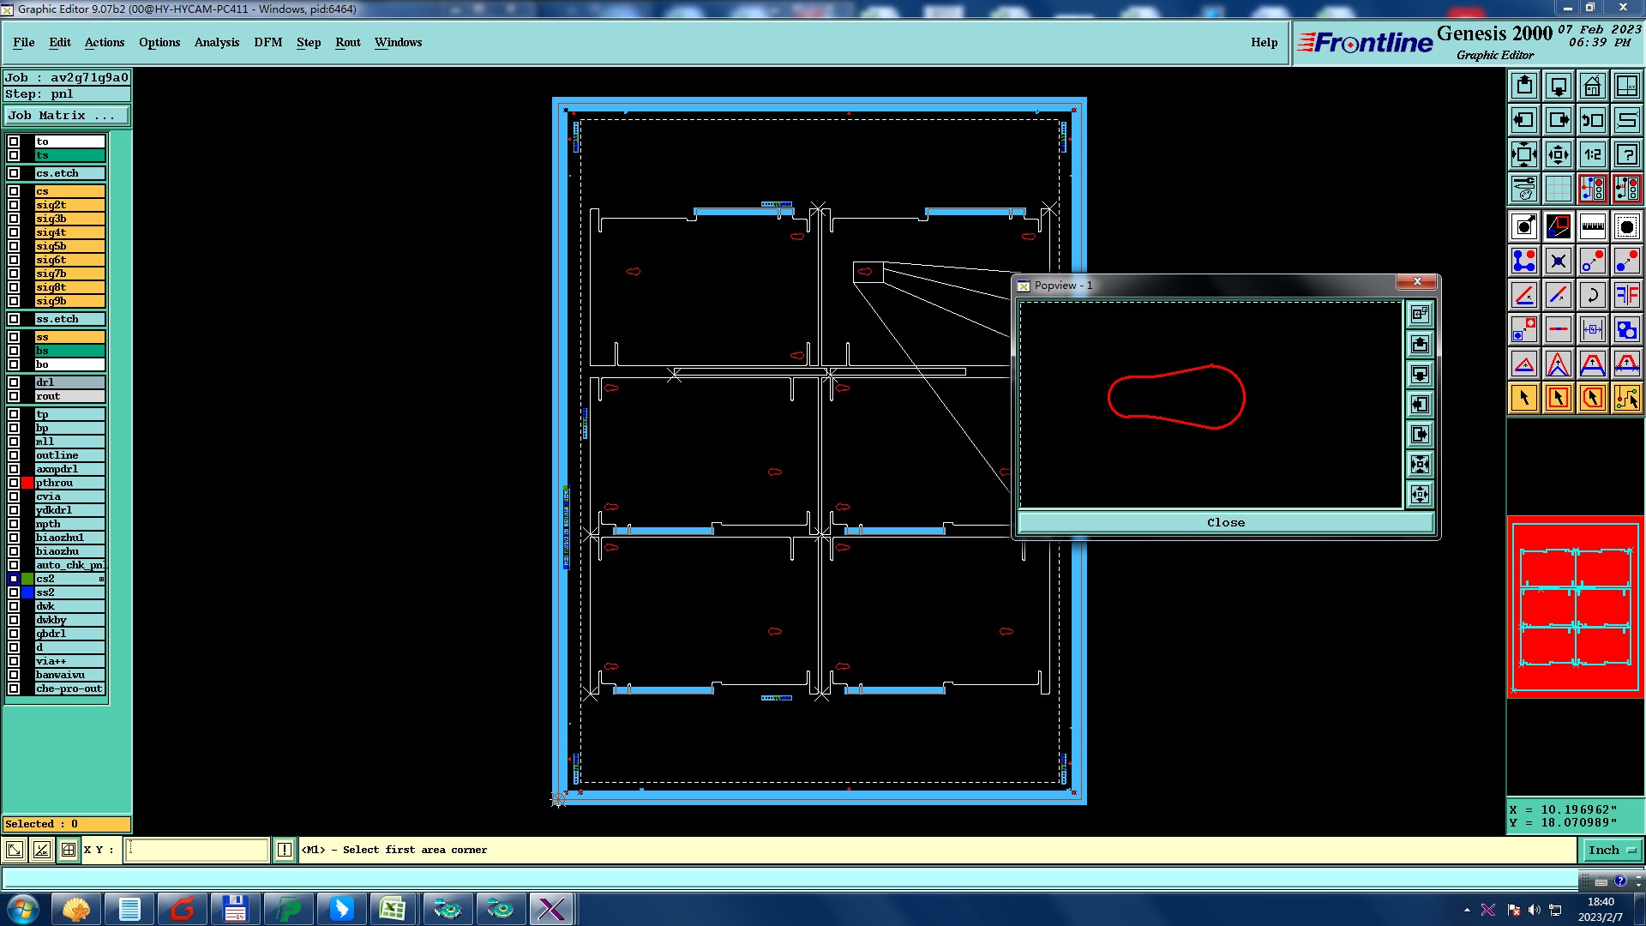
Task: Enable the outline layer checkbox
Action: coord(14,455)
